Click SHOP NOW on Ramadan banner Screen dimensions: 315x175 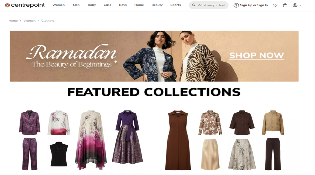pyautogui.click(x=257, y=55)
